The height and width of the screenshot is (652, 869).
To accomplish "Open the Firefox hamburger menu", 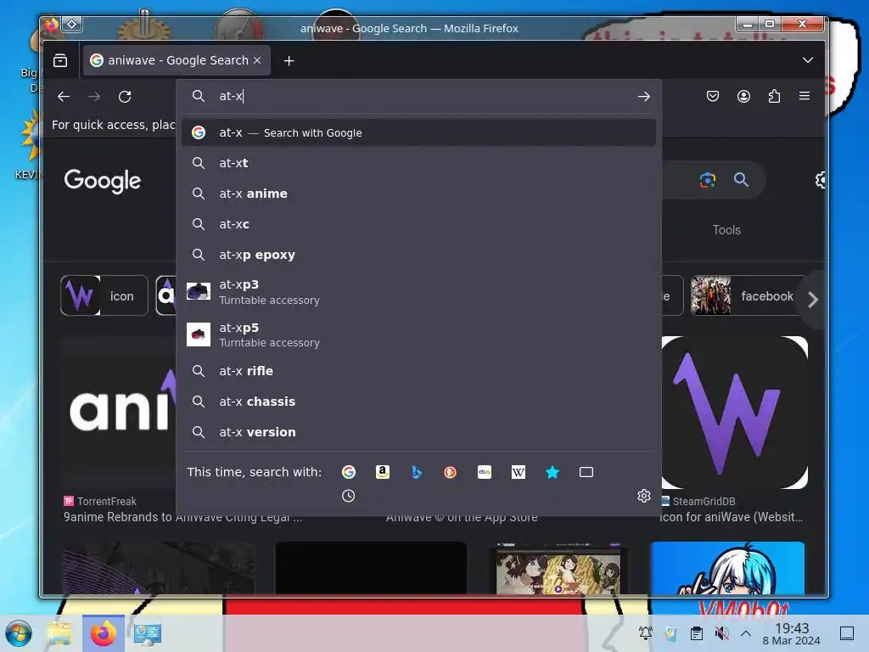I will [805, 96].
